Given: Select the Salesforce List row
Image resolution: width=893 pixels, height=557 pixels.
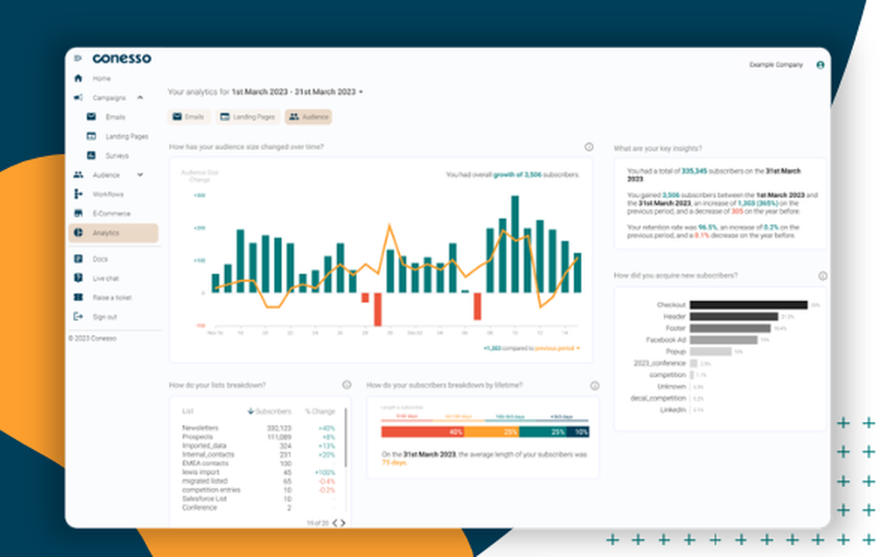Looking at the screenshot, I should (x=259, y=498).
